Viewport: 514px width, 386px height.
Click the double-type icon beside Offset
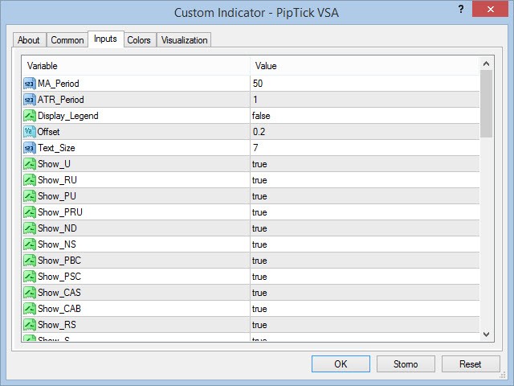pos(30,132)
